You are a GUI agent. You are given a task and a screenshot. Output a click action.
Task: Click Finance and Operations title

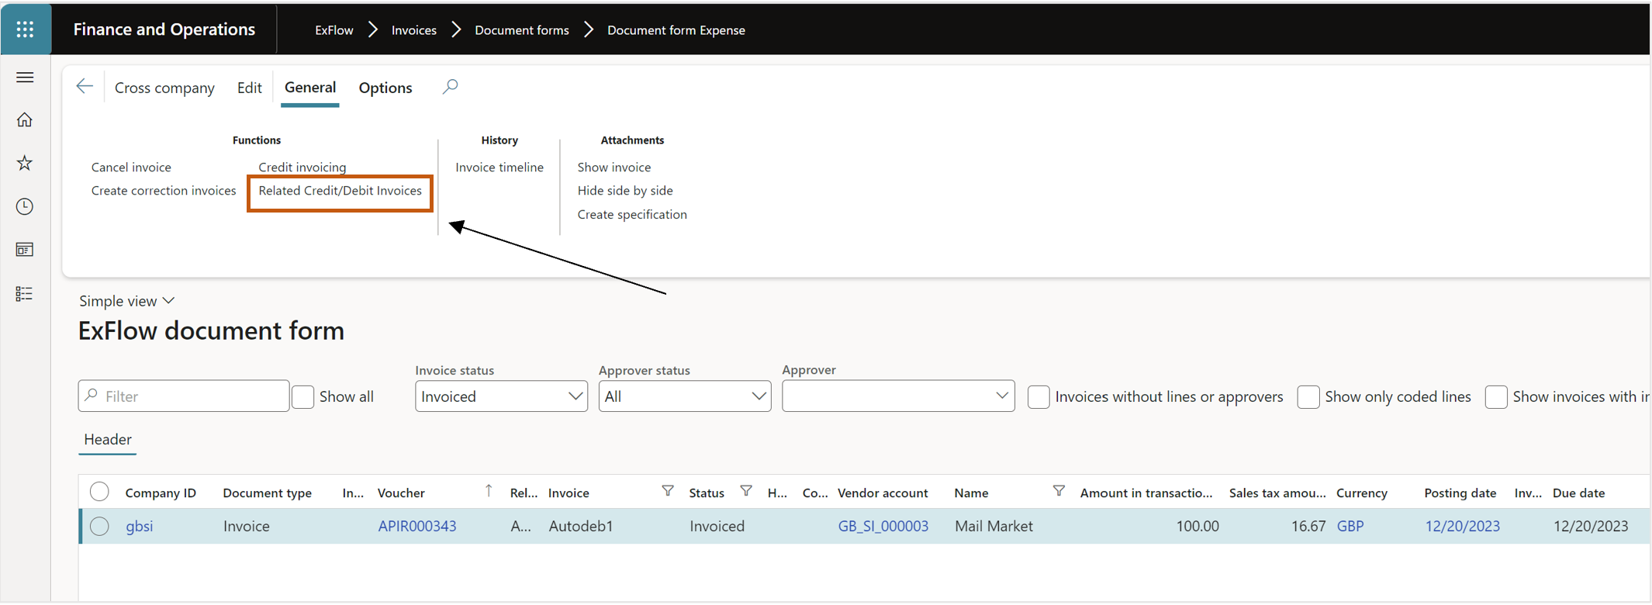click(164, 29)
